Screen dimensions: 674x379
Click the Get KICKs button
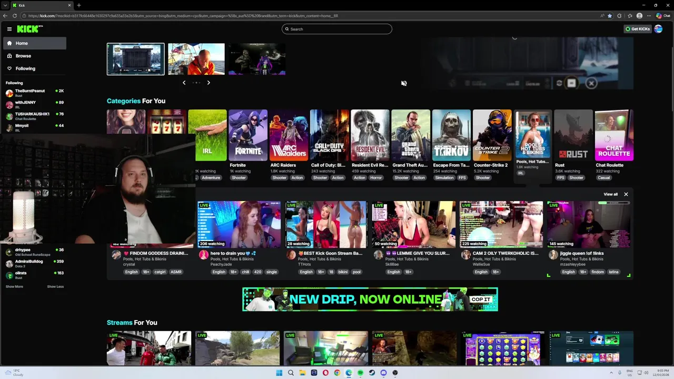point(638,29)
